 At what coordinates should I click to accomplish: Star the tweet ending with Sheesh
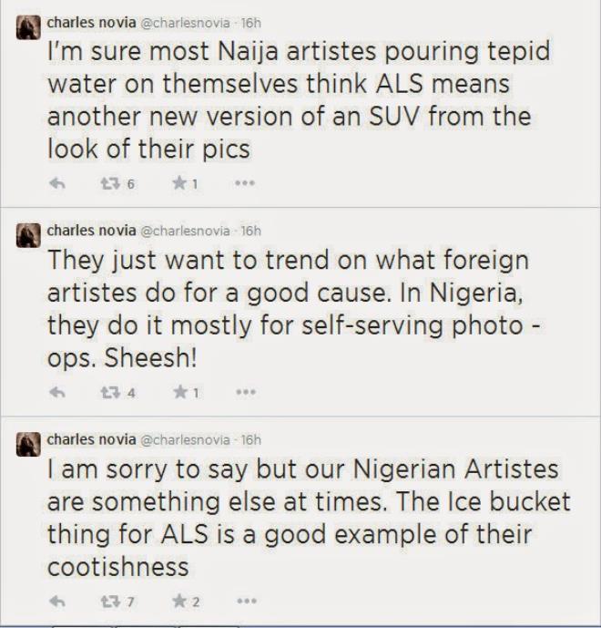[179, 392]
